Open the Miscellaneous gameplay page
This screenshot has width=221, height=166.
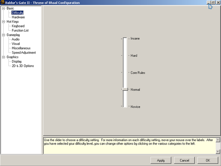(x=21, y=48)
